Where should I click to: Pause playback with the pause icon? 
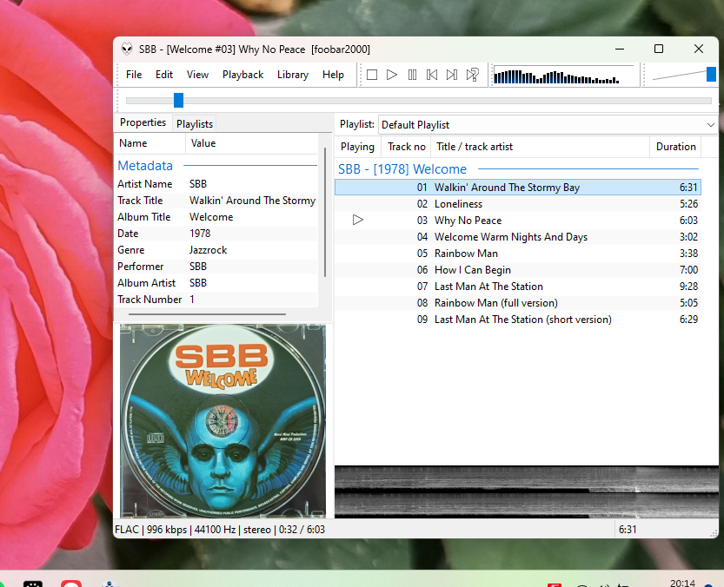(412, 75)
